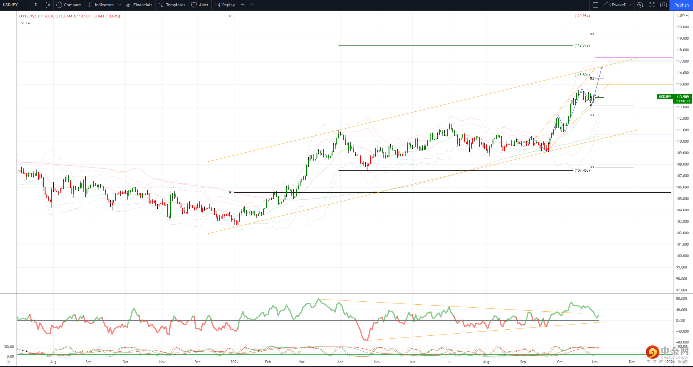Change the D timeframe interval
The height and width of the screenshot is (367, 693).
[x=36, y=5]
